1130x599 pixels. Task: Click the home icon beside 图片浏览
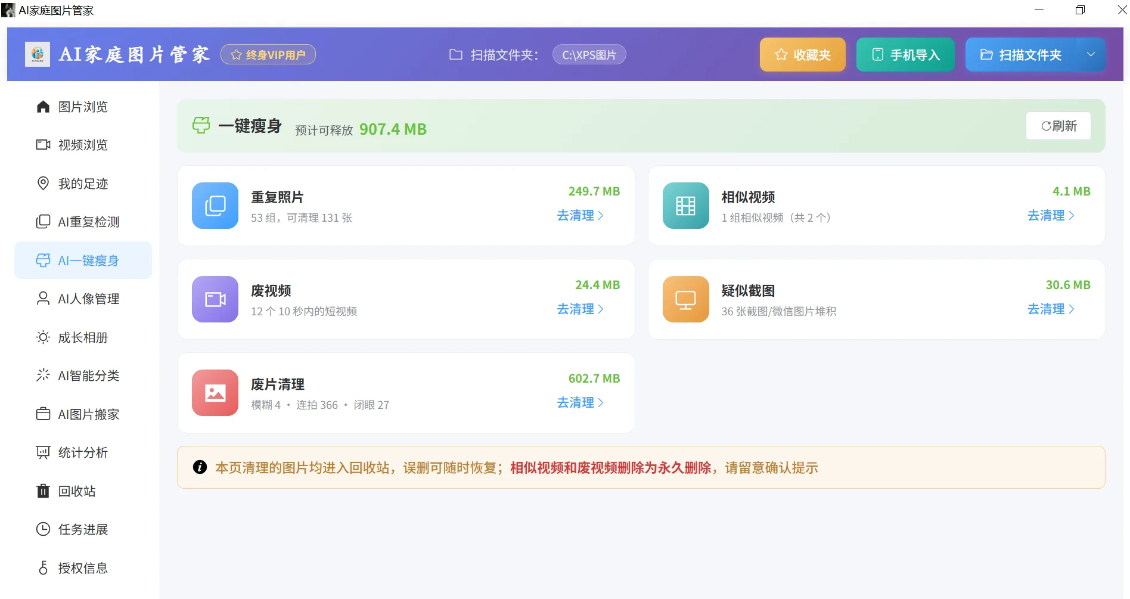click(43, 107)
